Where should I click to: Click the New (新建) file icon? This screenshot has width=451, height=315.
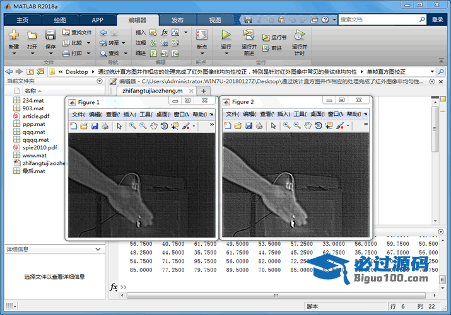[x=13, y=35]
